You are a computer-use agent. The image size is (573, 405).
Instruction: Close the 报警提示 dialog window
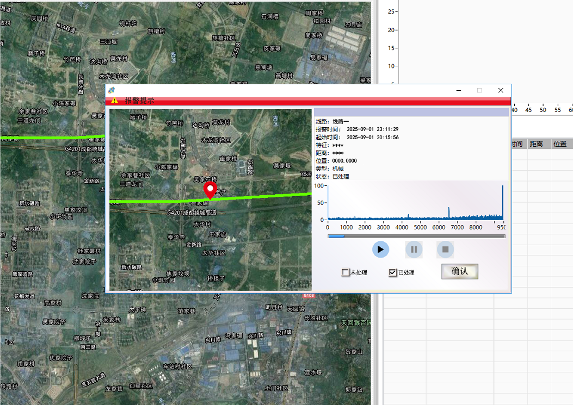(501, 90)
